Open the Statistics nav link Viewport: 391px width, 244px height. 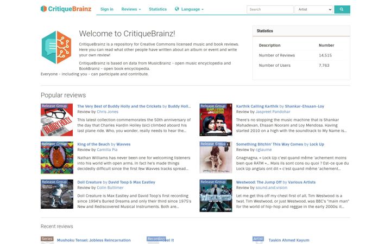(x=157, y=9)
